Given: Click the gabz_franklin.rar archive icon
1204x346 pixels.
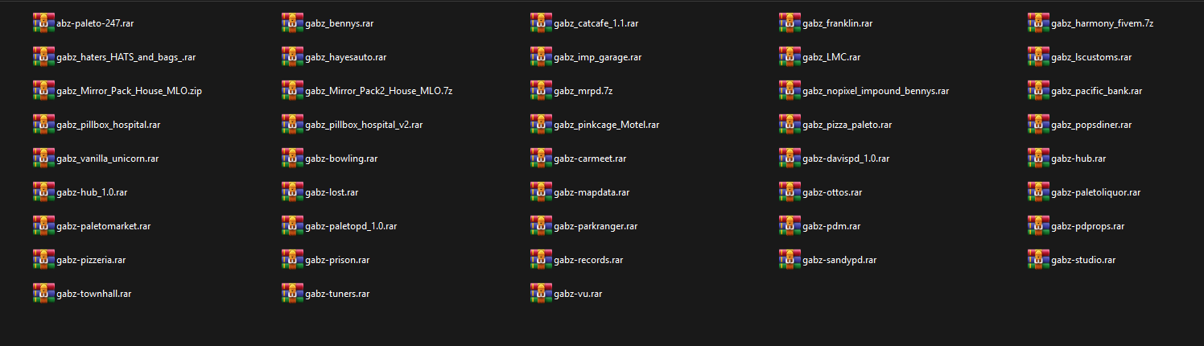Looking at the screenshot, I should coord(789,23).
